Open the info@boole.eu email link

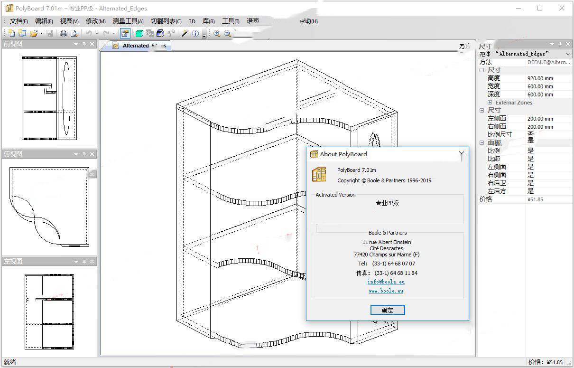coord(386,282)
